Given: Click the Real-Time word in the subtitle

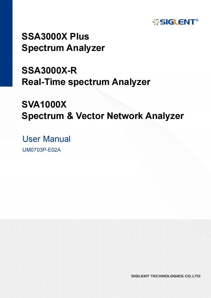Looking at the screenshot, I should point(43,82).
